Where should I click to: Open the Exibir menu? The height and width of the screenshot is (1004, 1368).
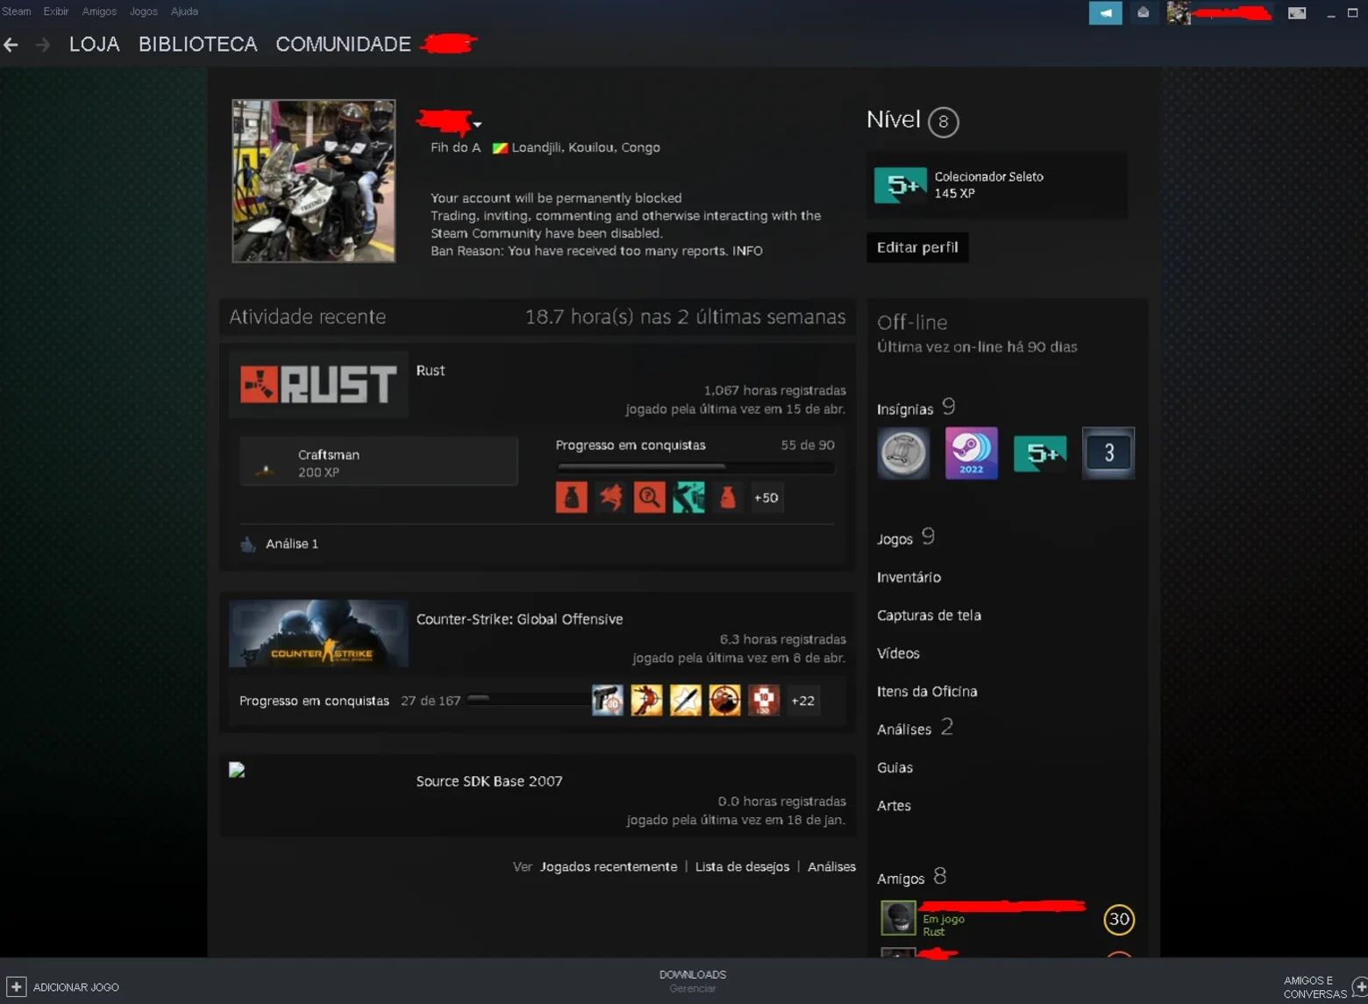click(x=56, y=11)
